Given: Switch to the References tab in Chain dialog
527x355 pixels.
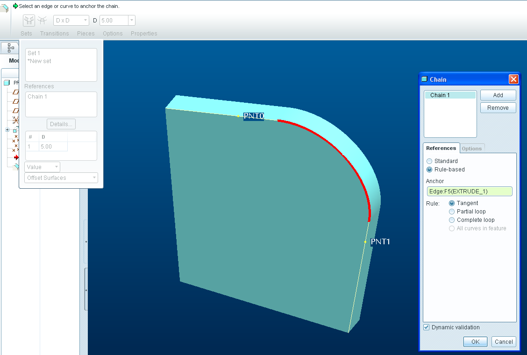Looking at the screenshot, I should (x=441, y=148).
